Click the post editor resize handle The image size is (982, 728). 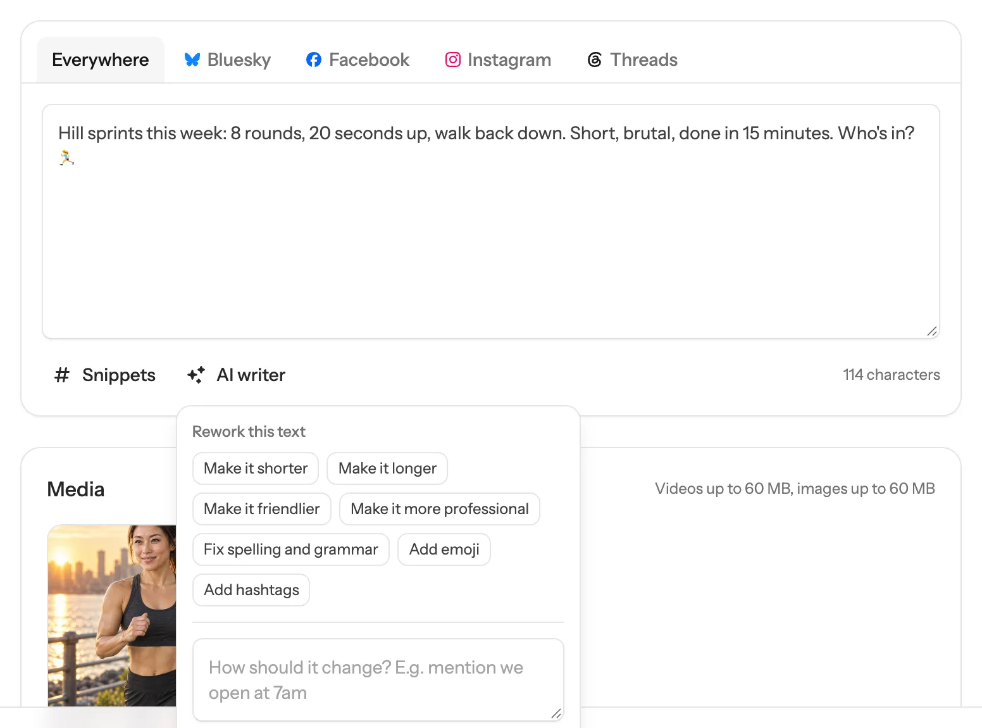tap(932, 331)
